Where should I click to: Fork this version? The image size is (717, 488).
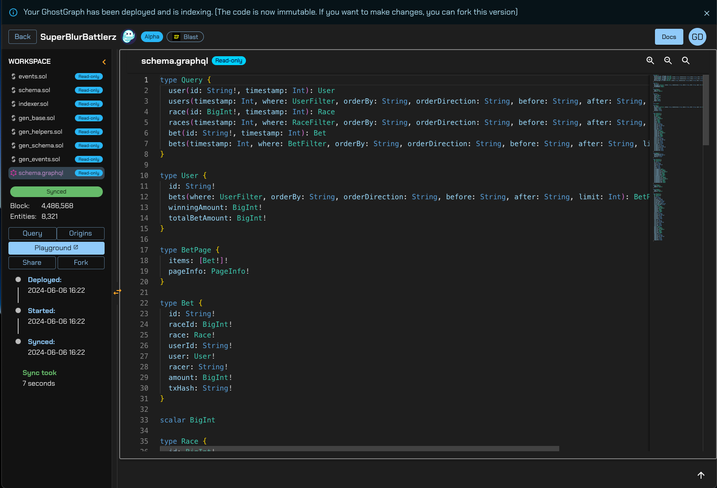[x=81, y=263]
